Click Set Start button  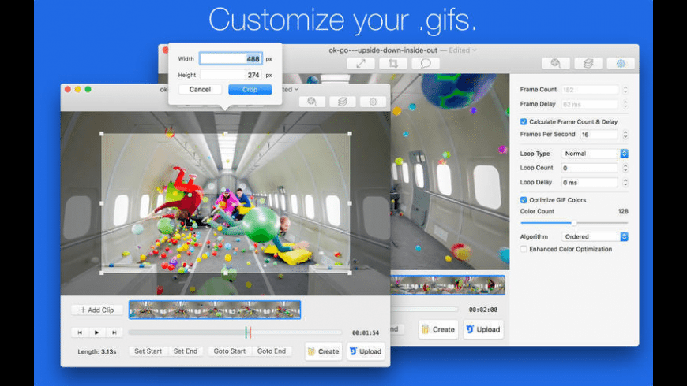tap(148, 351)
